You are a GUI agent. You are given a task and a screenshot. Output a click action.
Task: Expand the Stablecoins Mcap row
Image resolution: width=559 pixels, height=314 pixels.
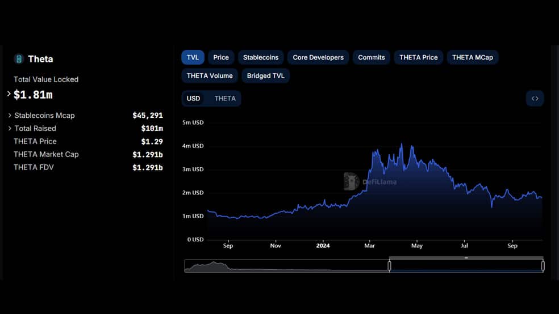coord(10,115)
